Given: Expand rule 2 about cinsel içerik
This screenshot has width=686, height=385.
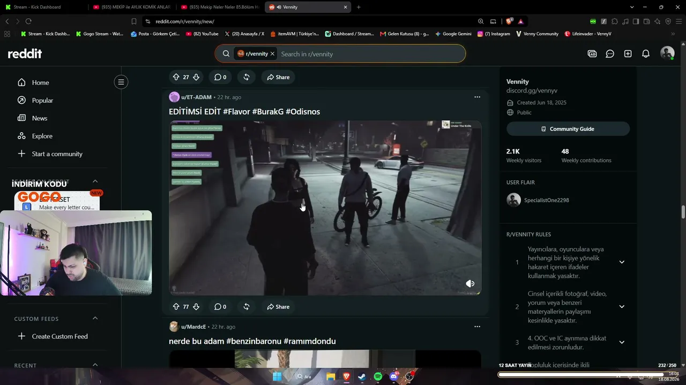Looking at the screenshot, I should 622,306.
